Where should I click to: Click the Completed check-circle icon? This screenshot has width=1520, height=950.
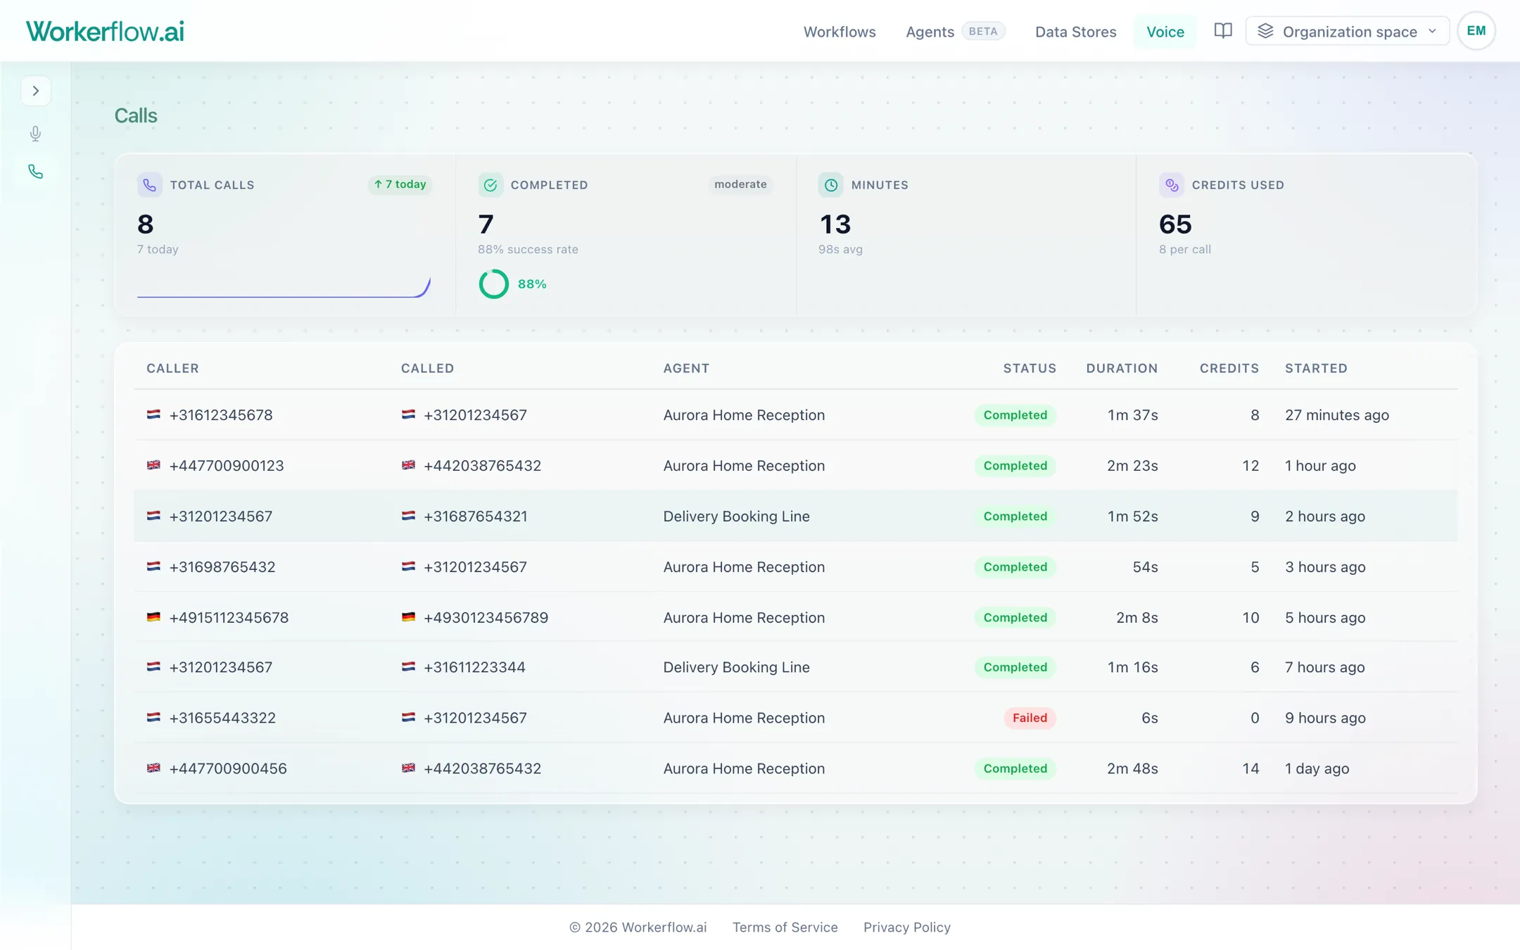coord(490,185)
